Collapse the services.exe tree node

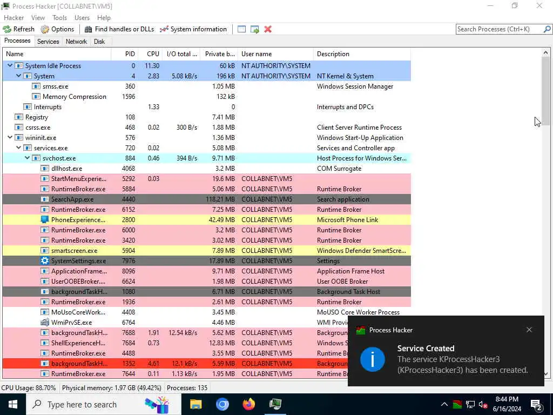(19, 148)
